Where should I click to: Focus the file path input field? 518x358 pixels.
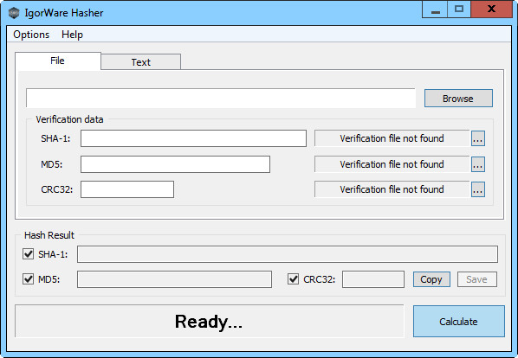(221, 98)
